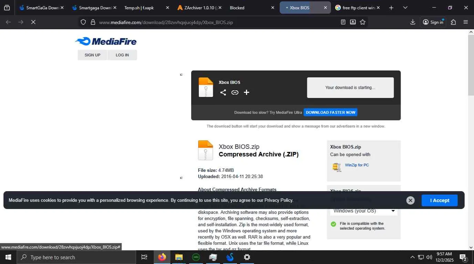474x264 pixels.
Task: Open the WinZip for PC link
Action: (357, 165)
